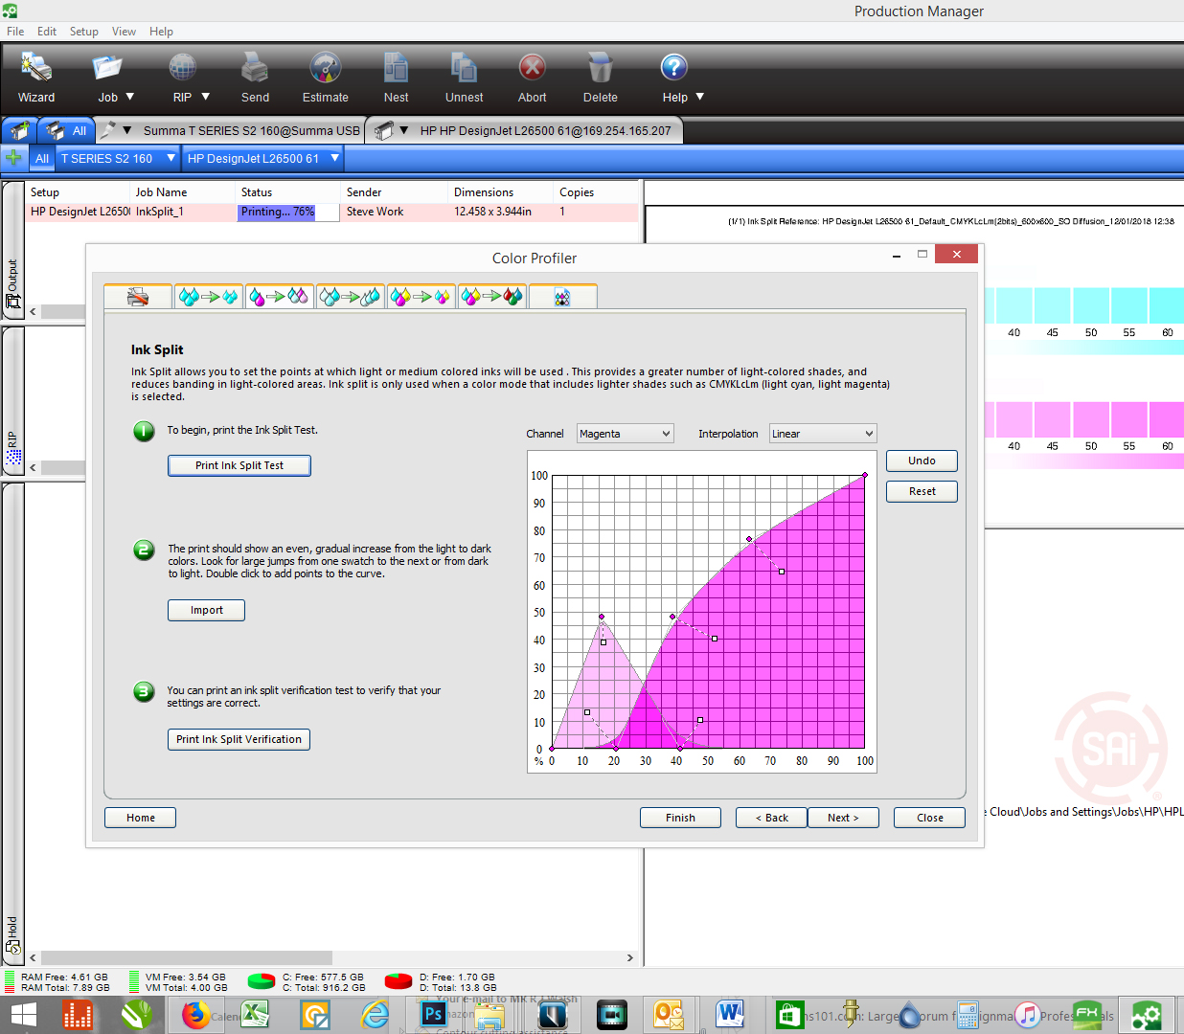Open Photoshop from the taskbar
Viewport: 1184px width, 1034px height.
[x=434, y=1015]
